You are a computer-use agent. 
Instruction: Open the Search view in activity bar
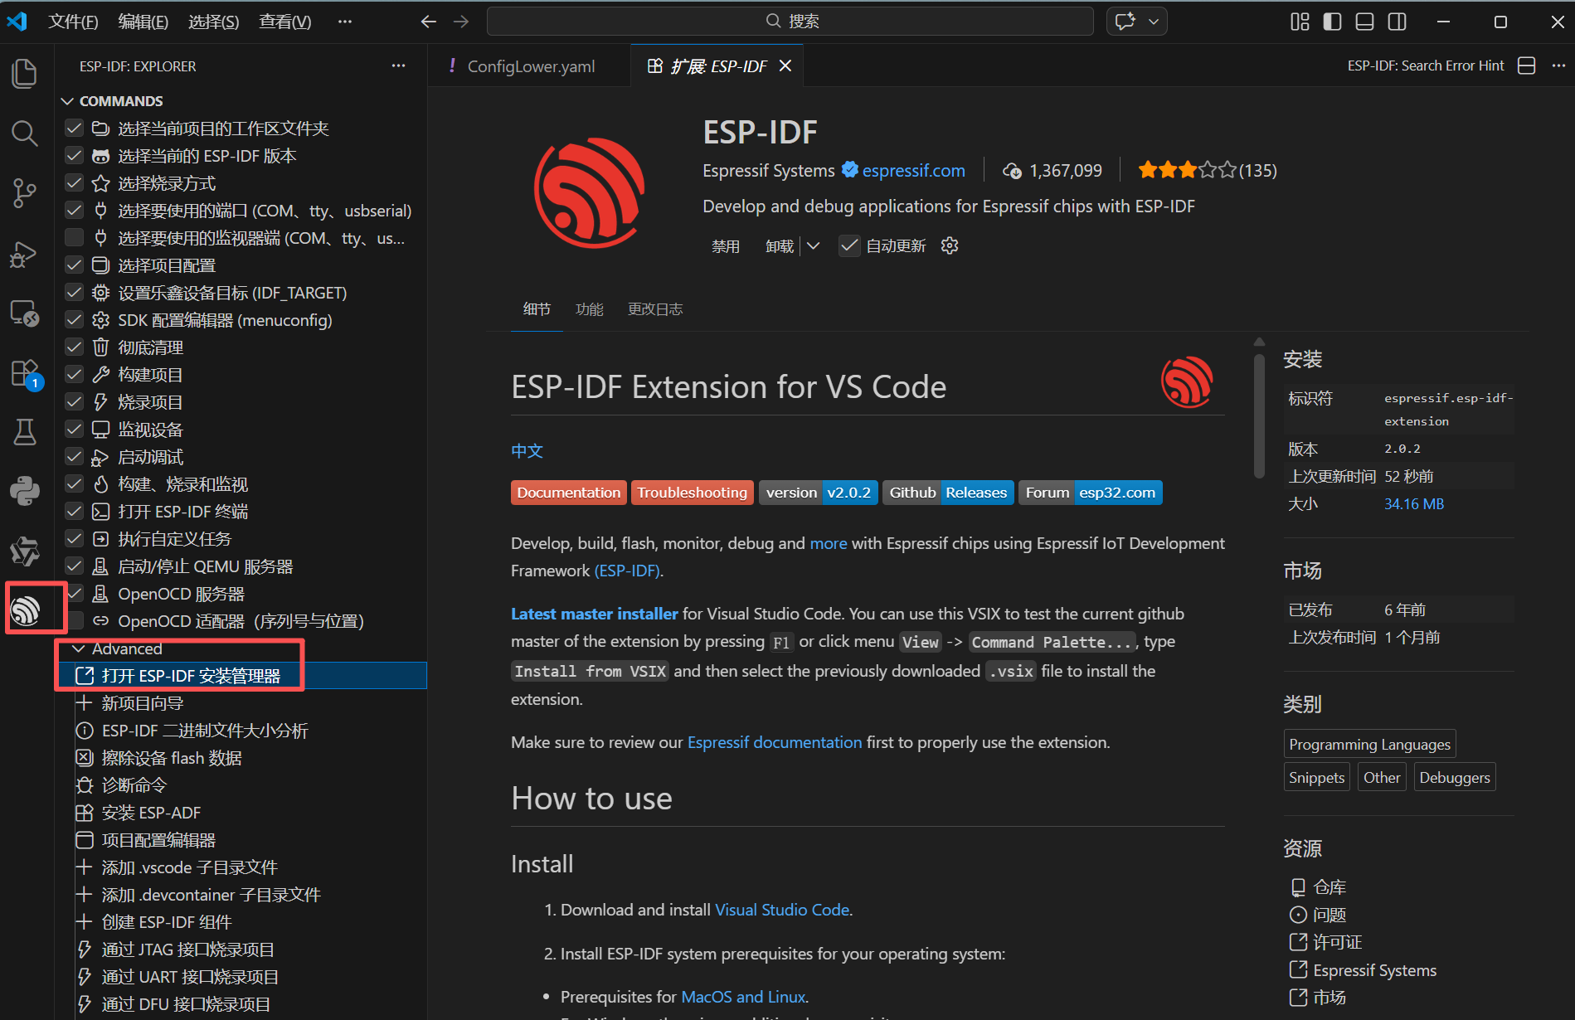(x=25, y=133)
